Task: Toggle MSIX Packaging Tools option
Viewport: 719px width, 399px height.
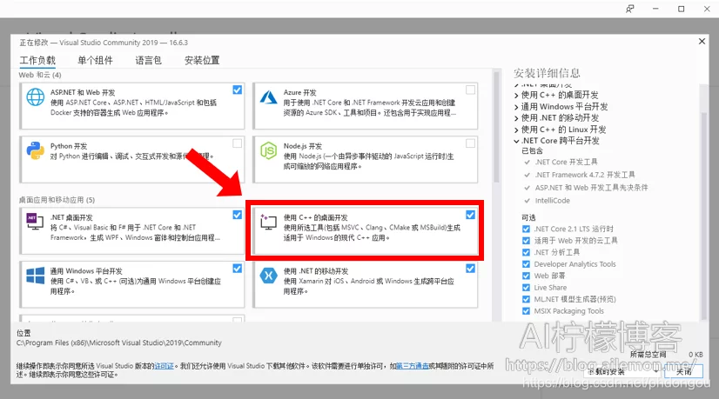Action: [x=526, y=311]
